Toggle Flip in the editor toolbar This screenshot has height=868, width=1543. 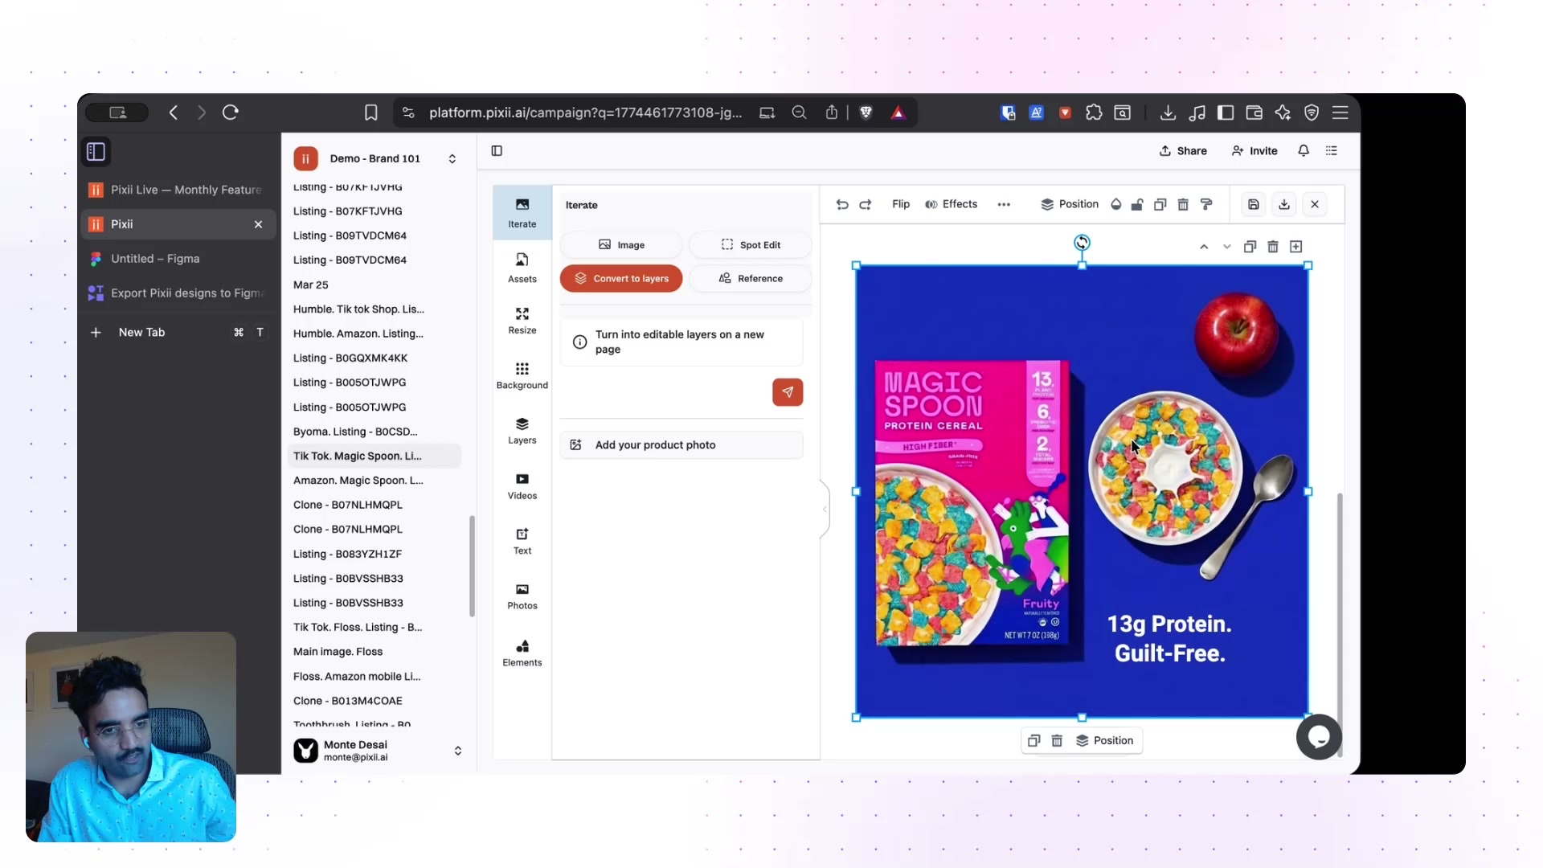pyautogui.click(x=901, y=205)
